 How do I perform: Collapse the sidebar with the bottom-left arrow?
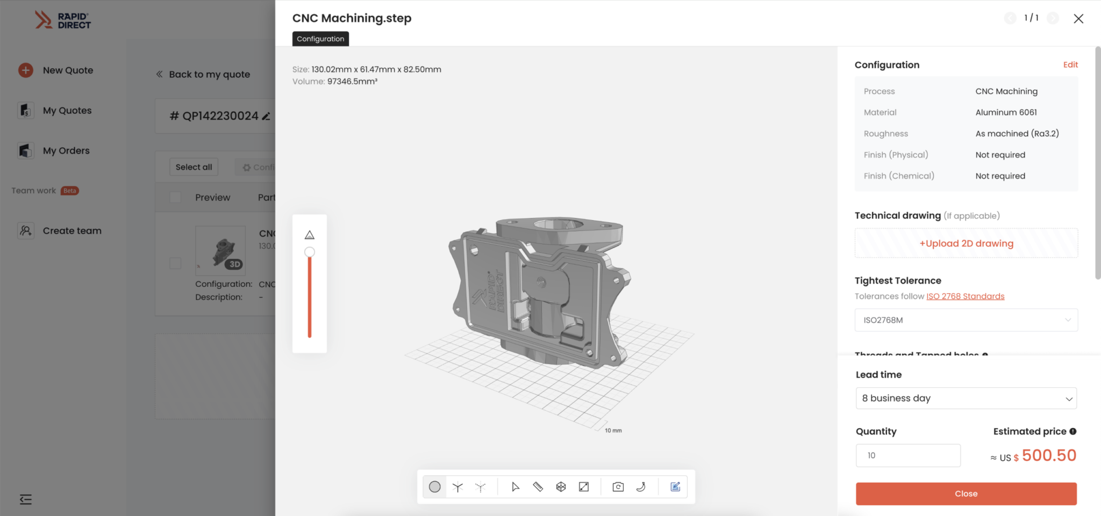25,499
